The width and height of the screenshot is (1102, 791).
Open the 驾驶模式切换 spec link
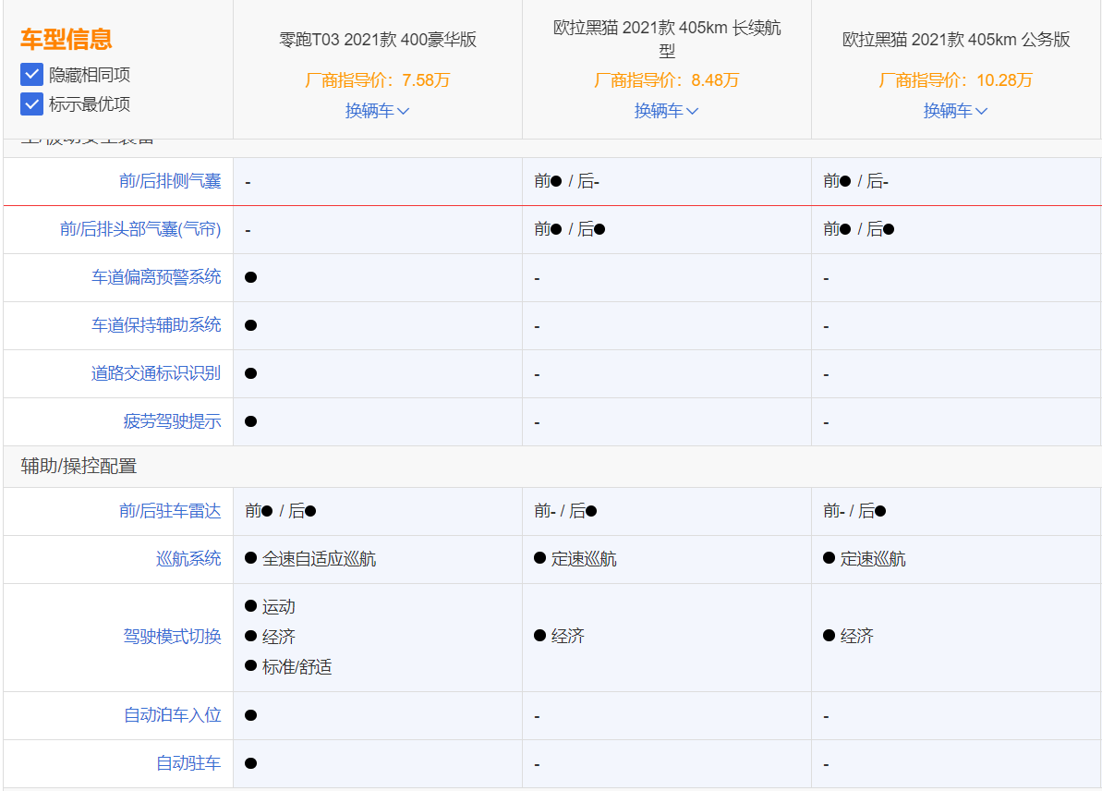tap(172, 637)
